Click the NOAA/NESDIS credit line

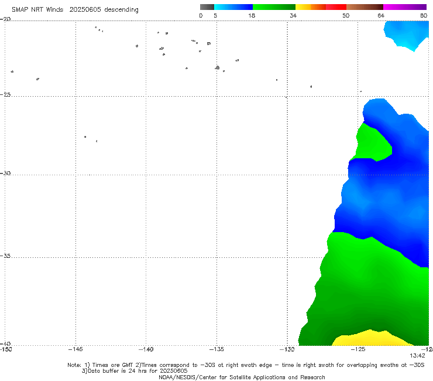coord(242,377)
